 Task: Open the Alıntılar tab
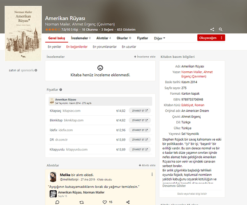104,38
